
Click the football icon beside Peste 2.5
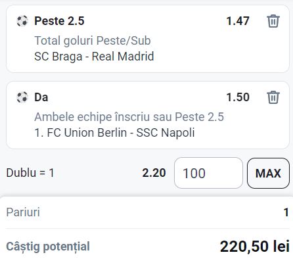tap(22, 21)
